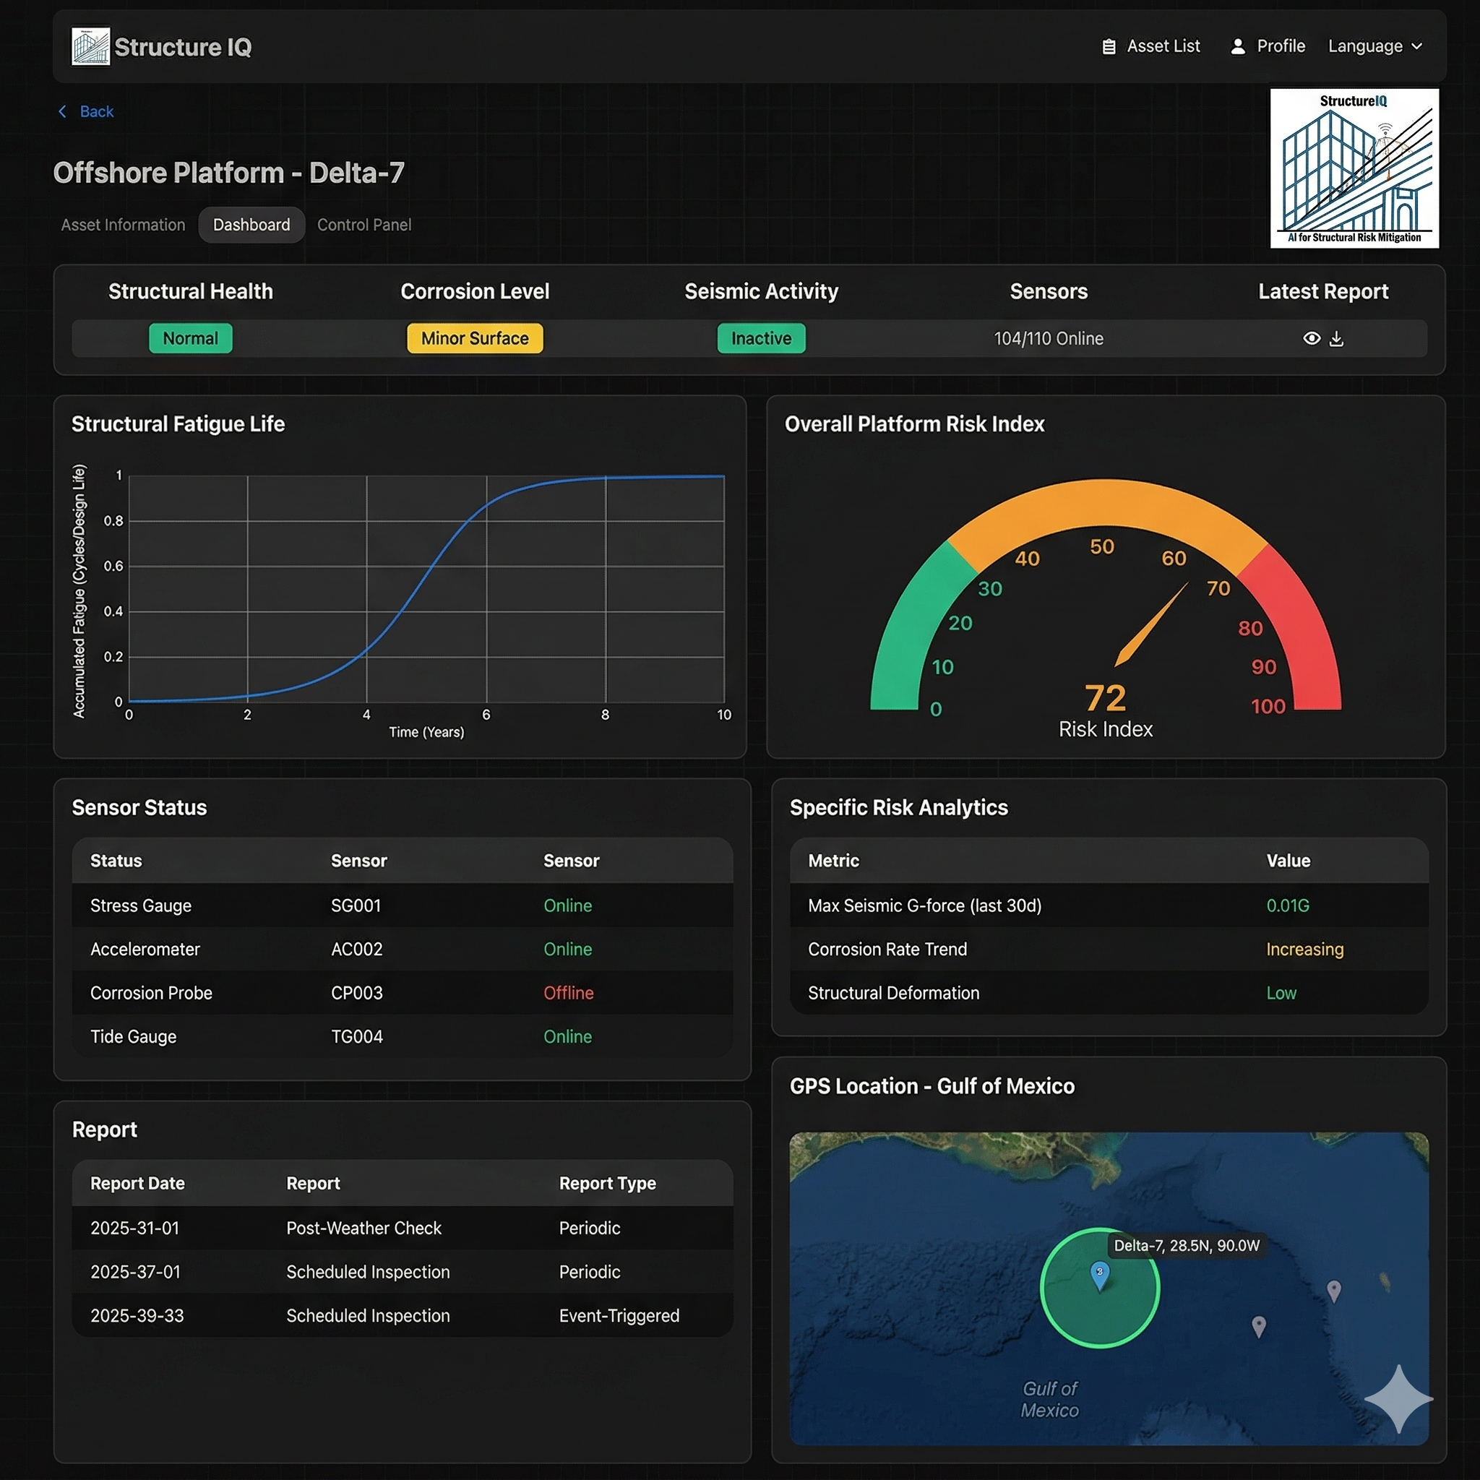Viewport: 1480px width, 1480px height.
Task: View latest report with eye icon
Action: (1312, 339)
